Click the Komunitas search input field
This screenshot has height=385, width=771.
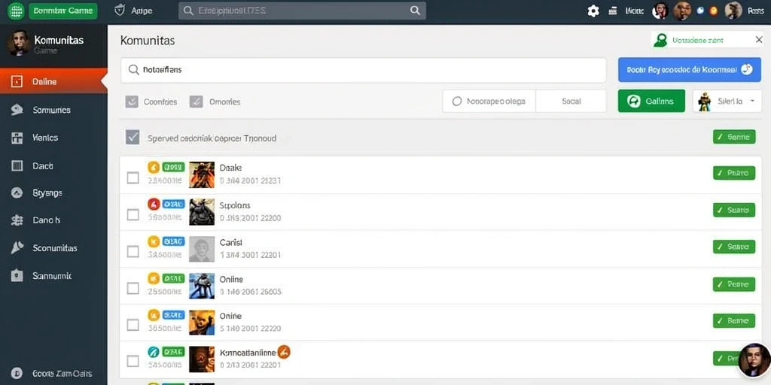pyautogui.click(x=364, y=70)
